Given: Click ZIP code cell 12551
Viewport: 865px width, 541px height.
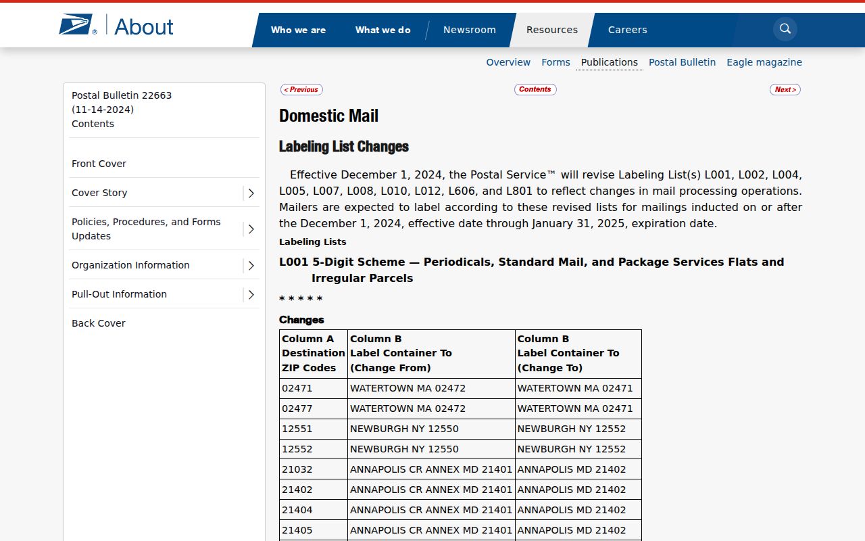Looking at the screenshot, I should [314, 429].
